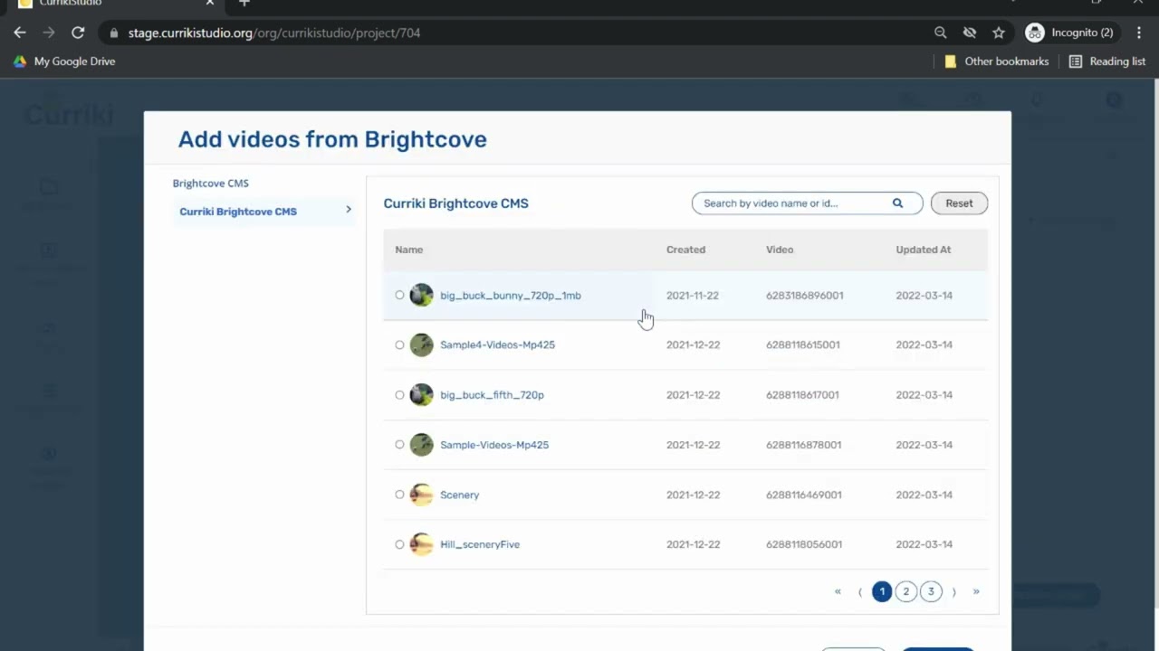This screenshot has width=1159, height=651.
Task: Click big_buck_bunny_720p_1mb thumbnail
Action: pos(421,295)
